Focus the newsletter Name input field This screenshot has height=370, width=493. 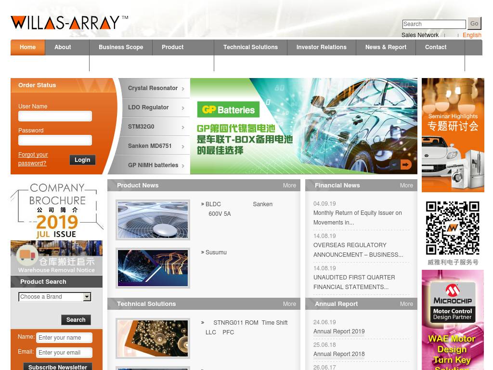tap(64, 338)
